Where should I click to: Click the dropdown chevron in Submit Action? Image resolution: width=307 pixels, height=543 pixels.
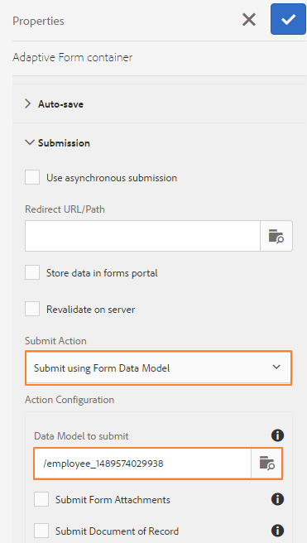click(276, 367)
